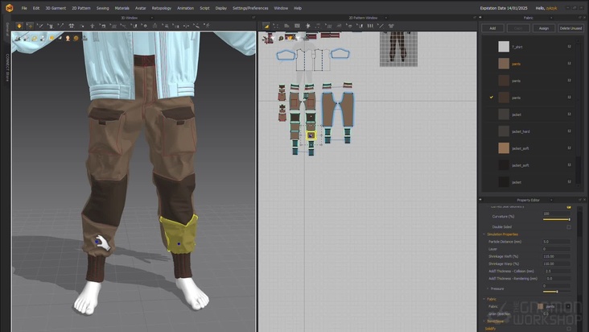Image resolution: width=589 pixels, height=332 pixels.
Task: Open the 3D Window title dropdown arrow
Action: (152, 18)
